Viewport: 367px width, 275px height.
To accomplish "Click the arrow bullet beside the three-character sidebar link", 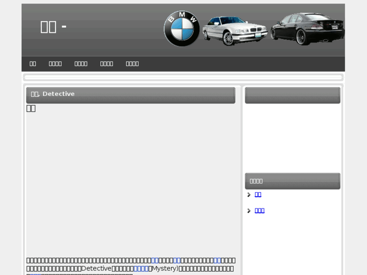I will [x=249, y=210].
